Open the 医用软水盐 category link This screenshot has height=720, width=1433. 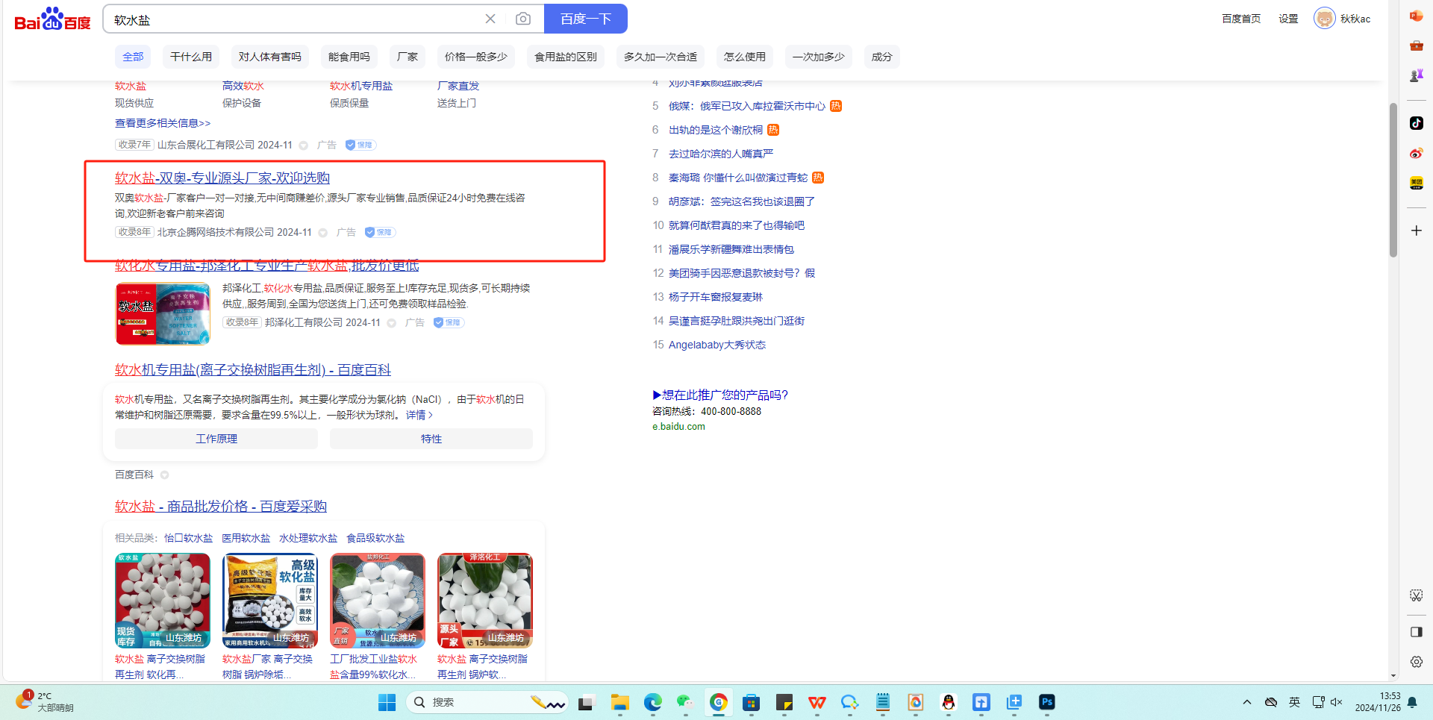[246, 538]
